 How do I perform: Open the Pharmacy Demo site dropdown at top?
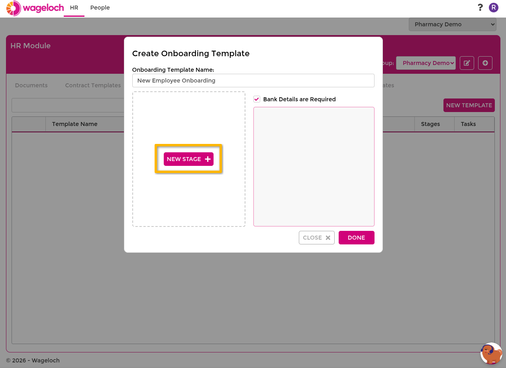453,24
